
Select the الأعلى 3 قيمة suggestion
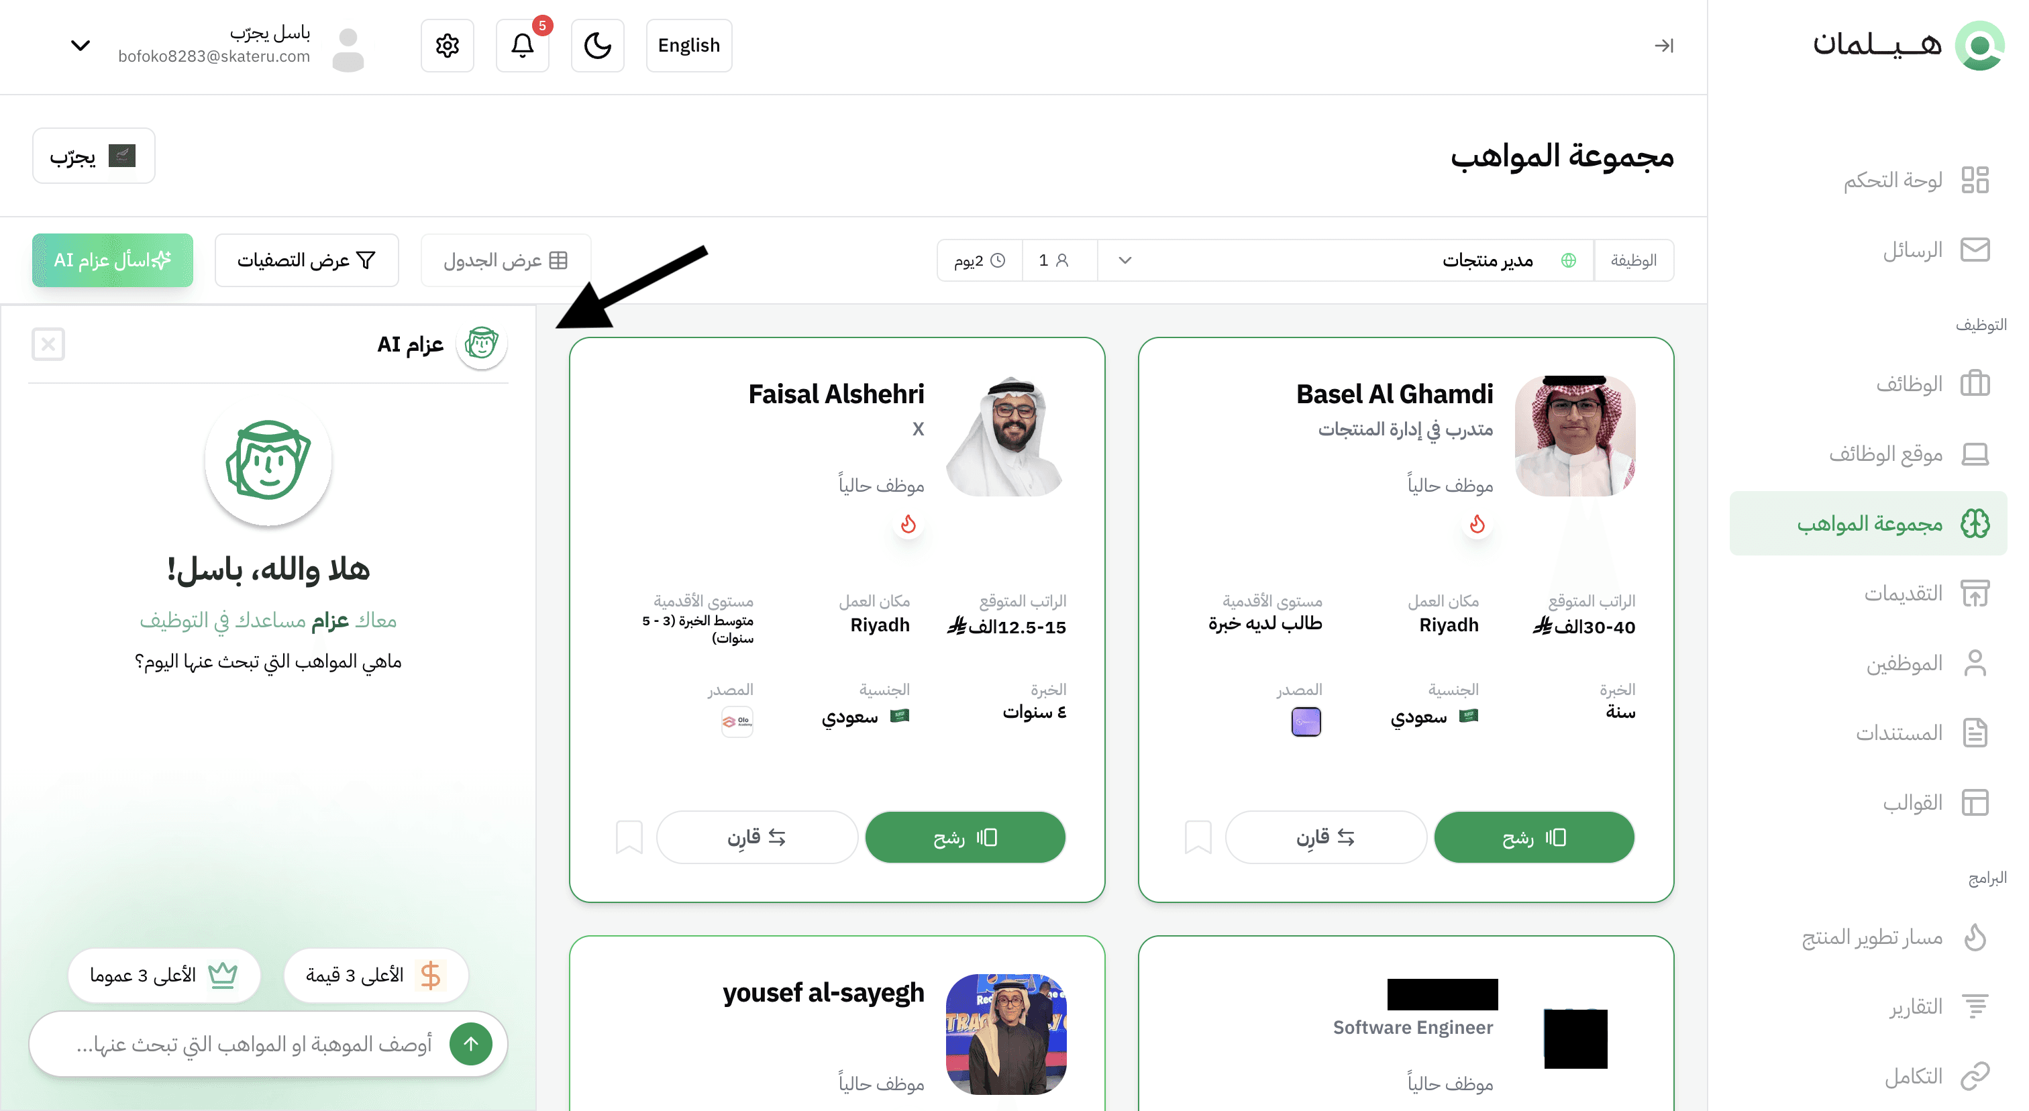pos(376,975)
